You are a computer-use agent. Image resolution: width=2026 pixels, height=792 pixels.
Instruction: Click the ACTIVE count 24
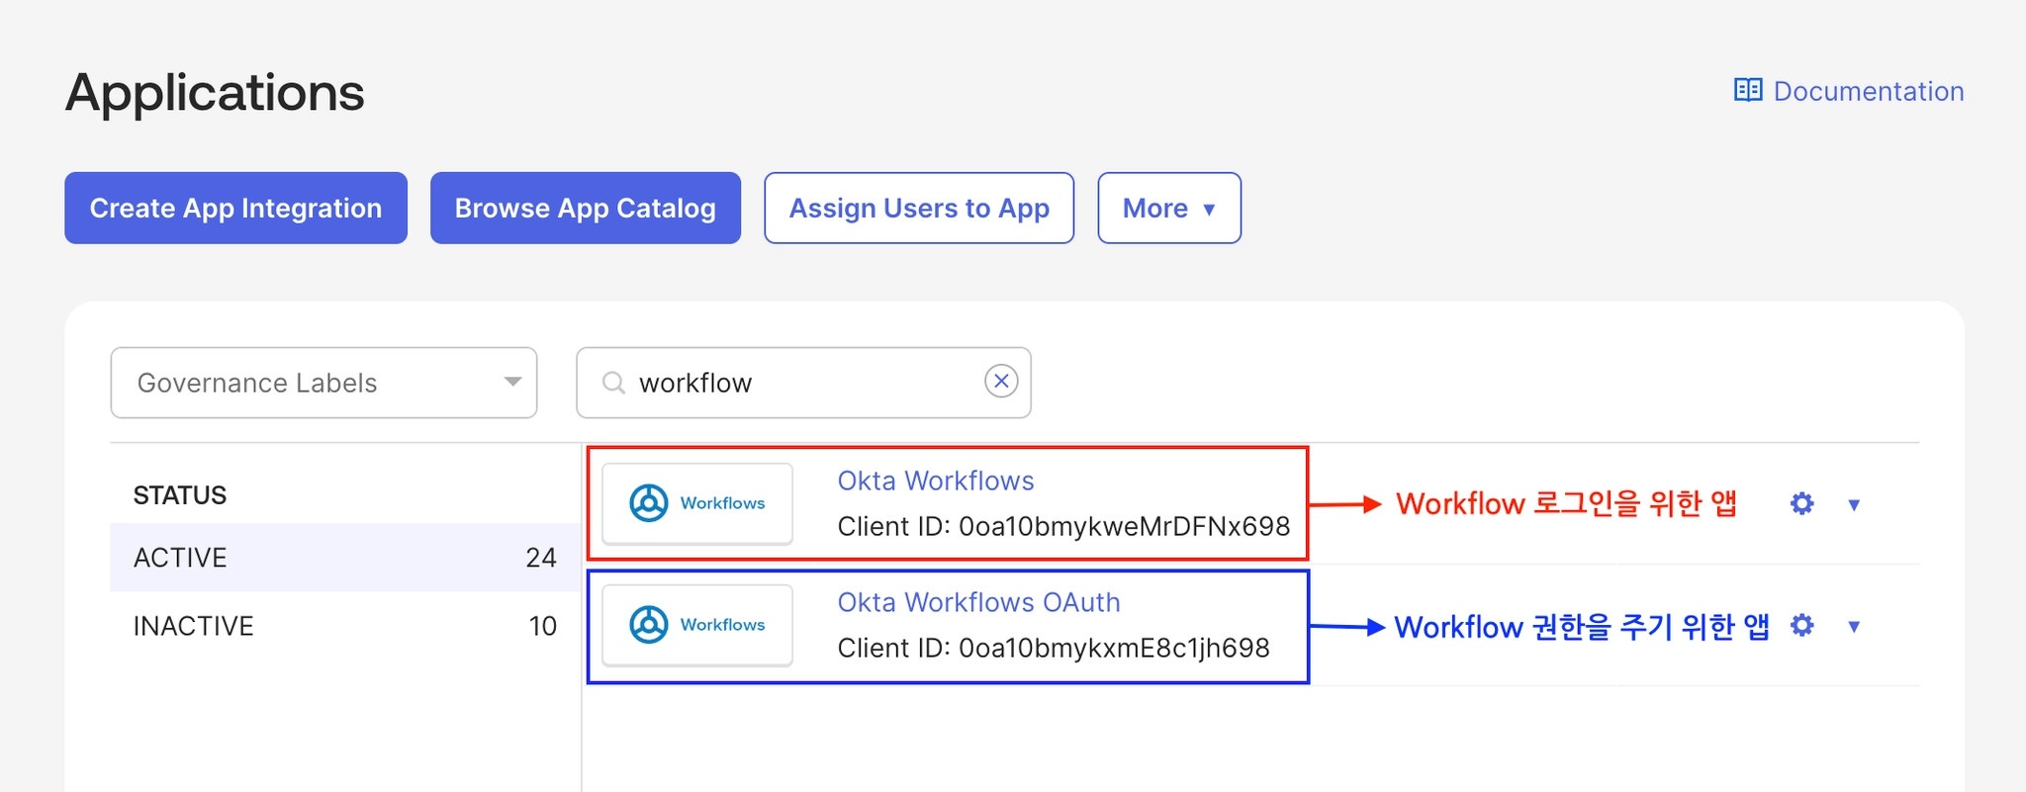point(541,558)
